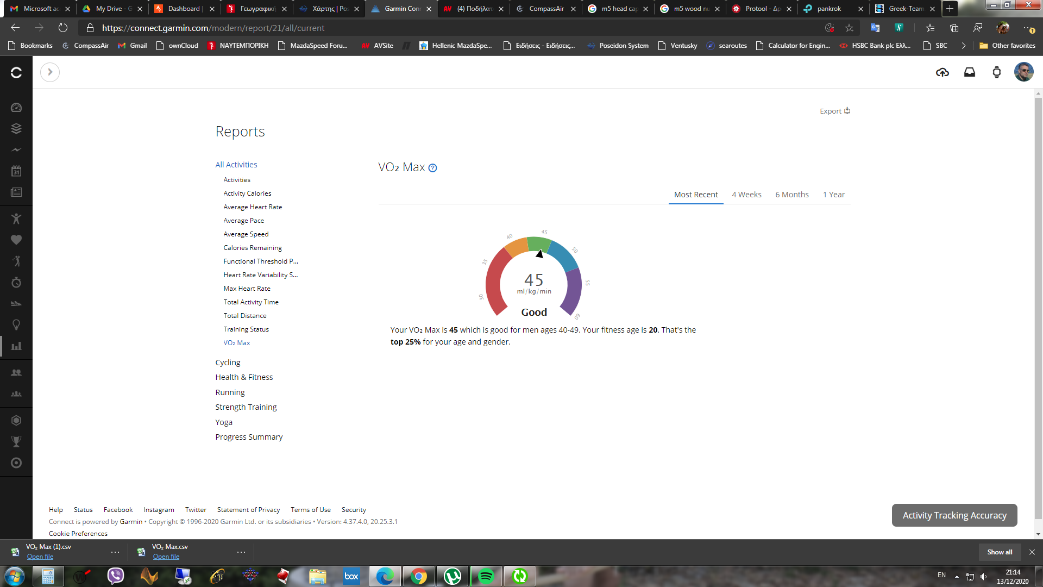Screen dimensions: 1043x587
Task: Select the VO2 Max report link
Action: (x=237, y=343)
